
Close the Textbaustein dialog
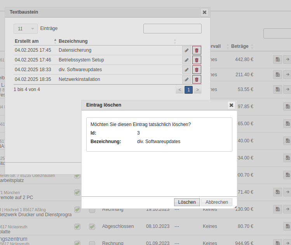pyautogui.click(x=204, y=12)
